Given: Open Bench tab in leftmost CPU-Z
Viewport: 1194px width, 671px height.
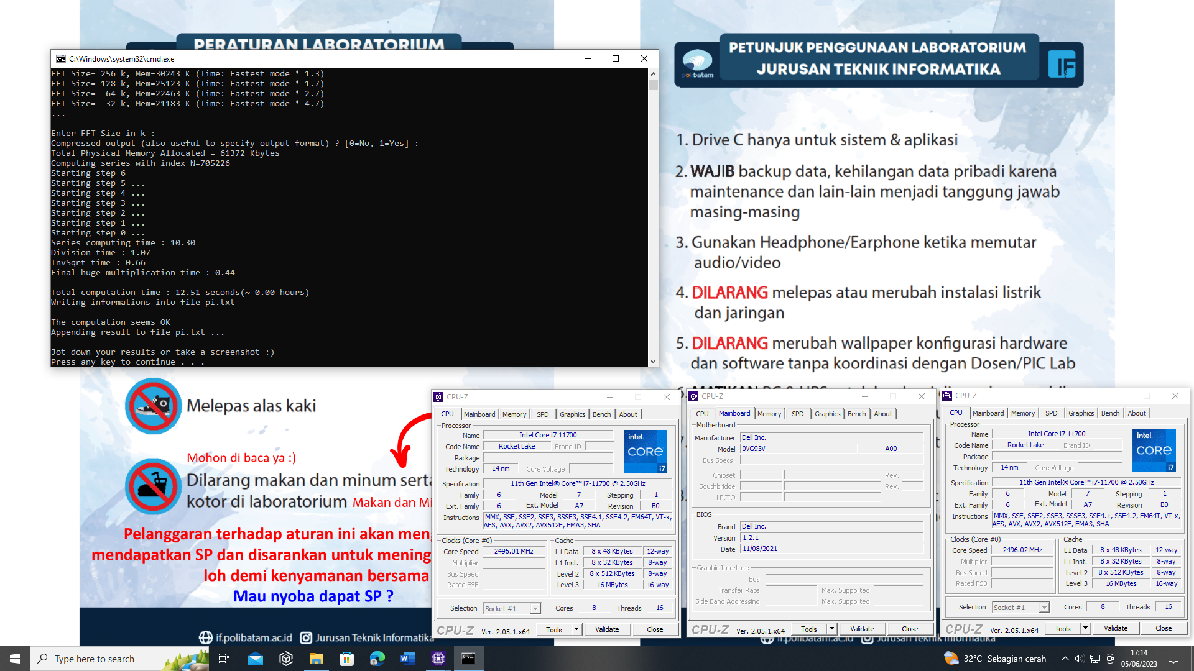Looking at the screenshot, I should 601,414.
